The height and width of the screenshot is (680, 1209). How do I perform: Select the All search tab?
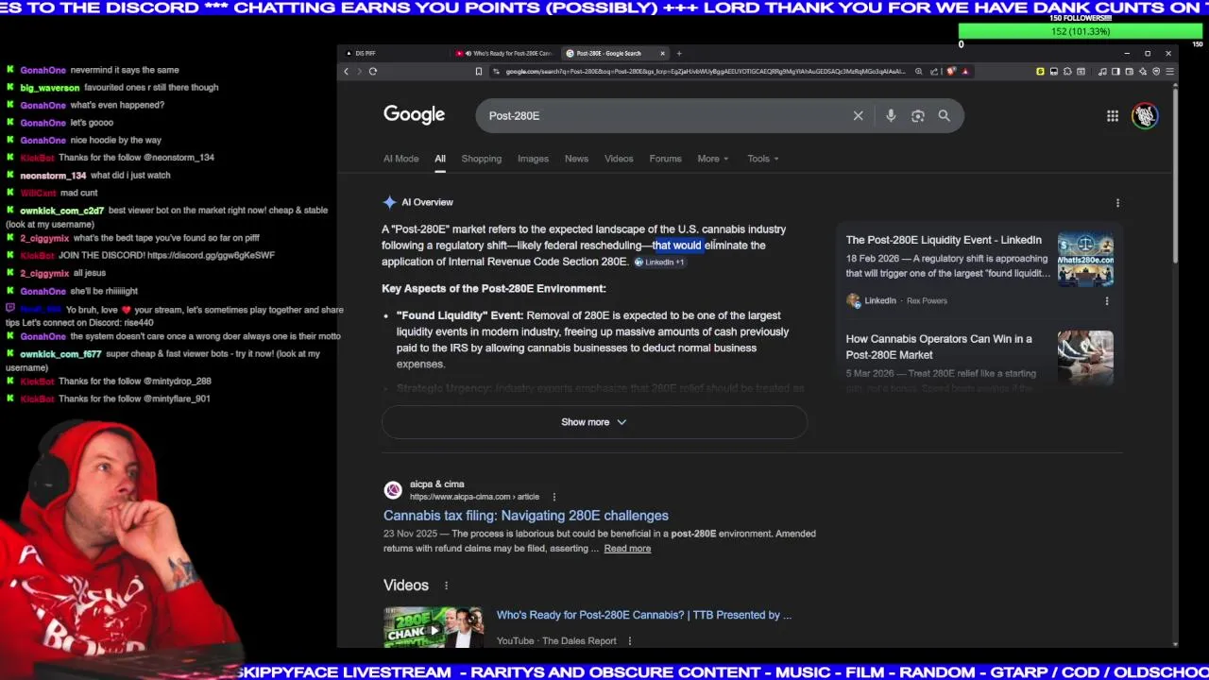(440, 159)
